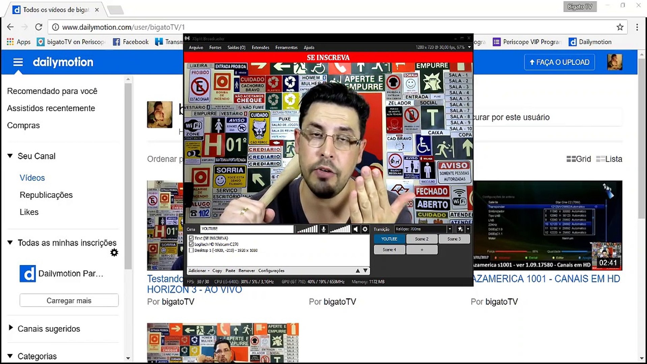Screen dimensions: 647x364
Task: Open the Saídas (0) menu
Action: pyautogui.click(x=236, y=48)
